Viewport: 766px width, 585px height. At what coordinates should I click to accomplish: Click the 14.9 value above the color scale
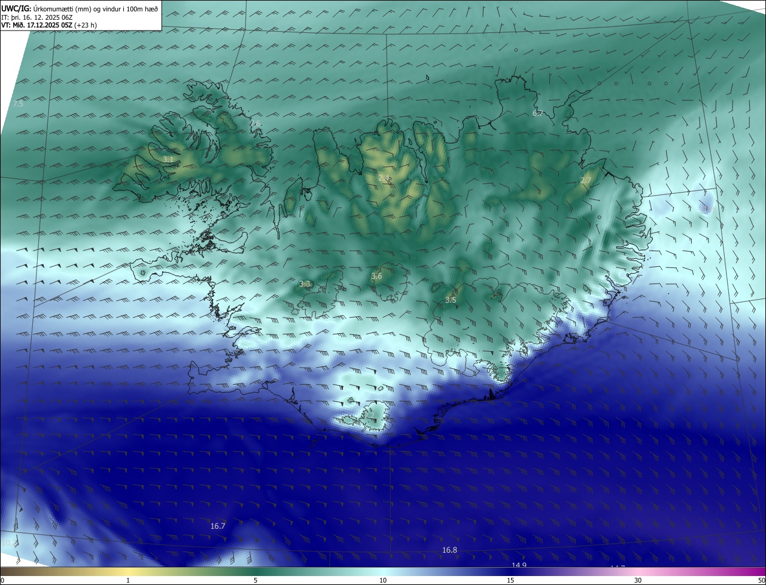click(519, 565)
